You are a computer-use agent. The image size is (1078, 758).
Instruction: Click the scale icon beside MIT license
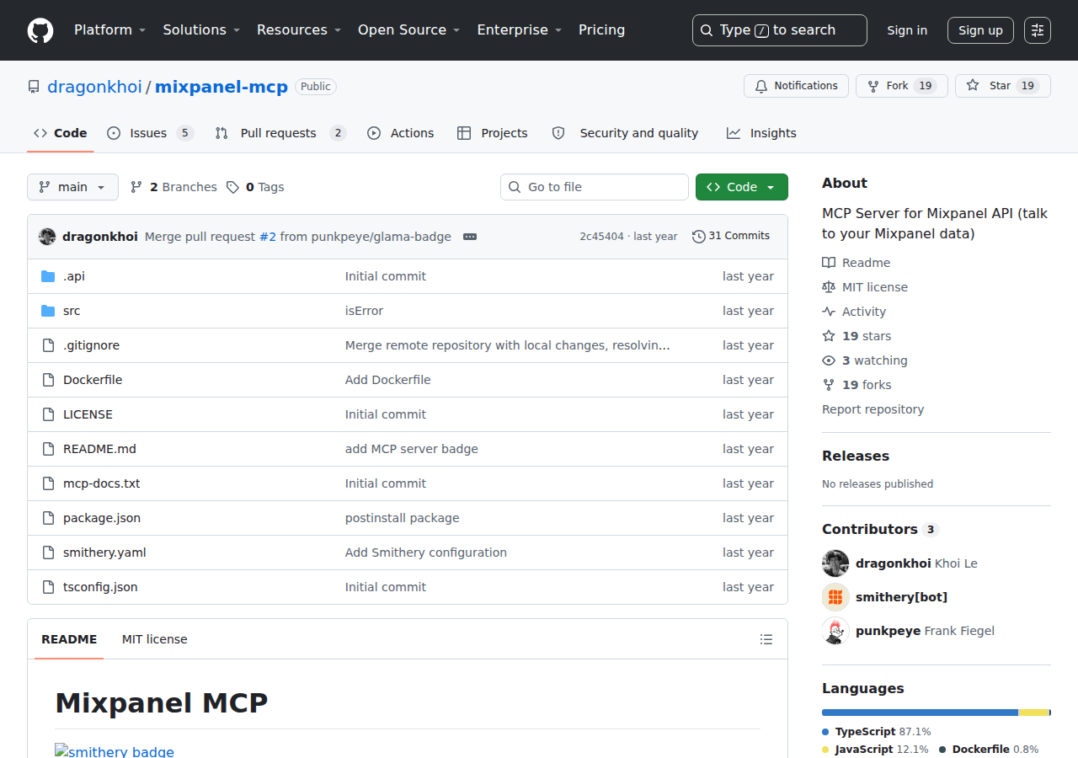pyautogui.click(x=829, y=287)
